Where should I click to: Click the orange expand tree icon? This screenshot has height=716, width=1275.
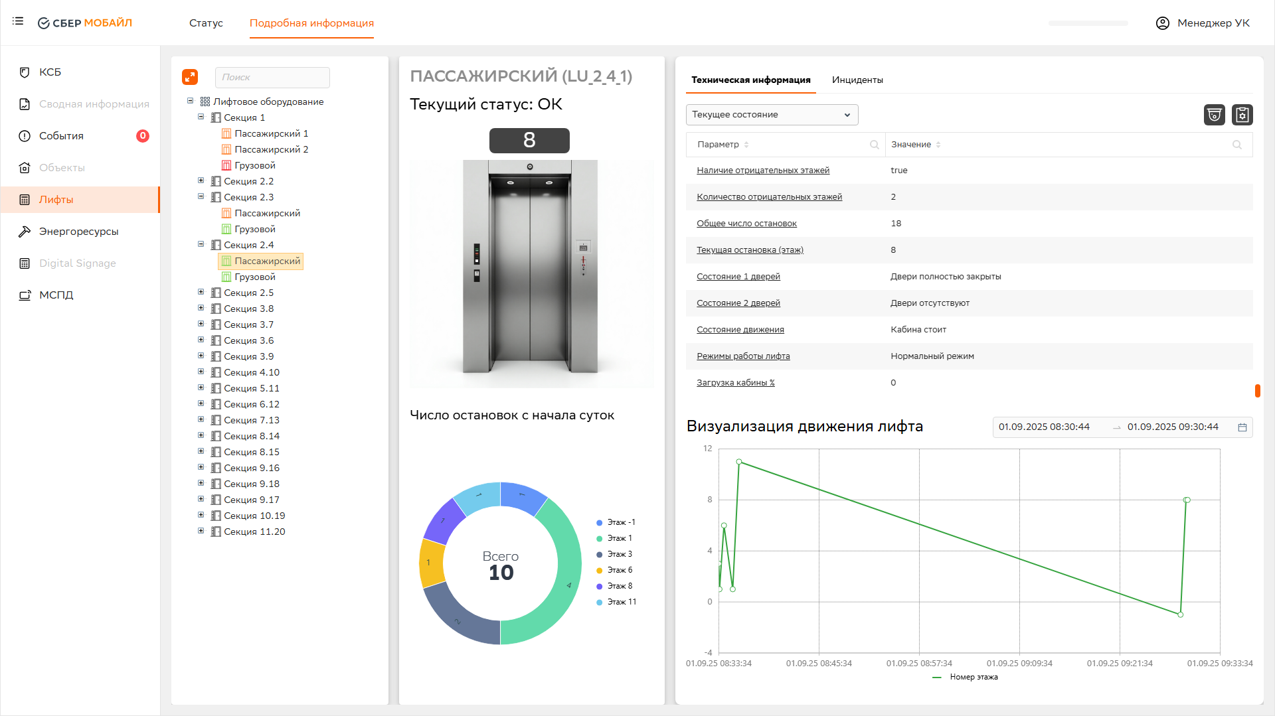tap(190, 77)
